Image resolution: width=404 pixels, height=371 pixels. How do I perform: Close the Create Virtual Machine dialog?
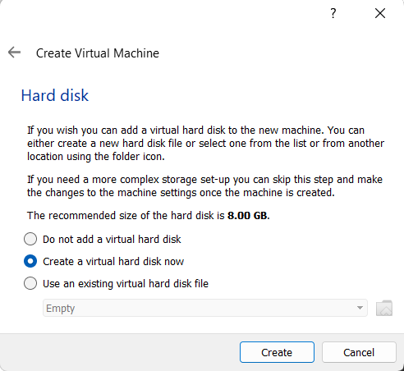point(380,13)
